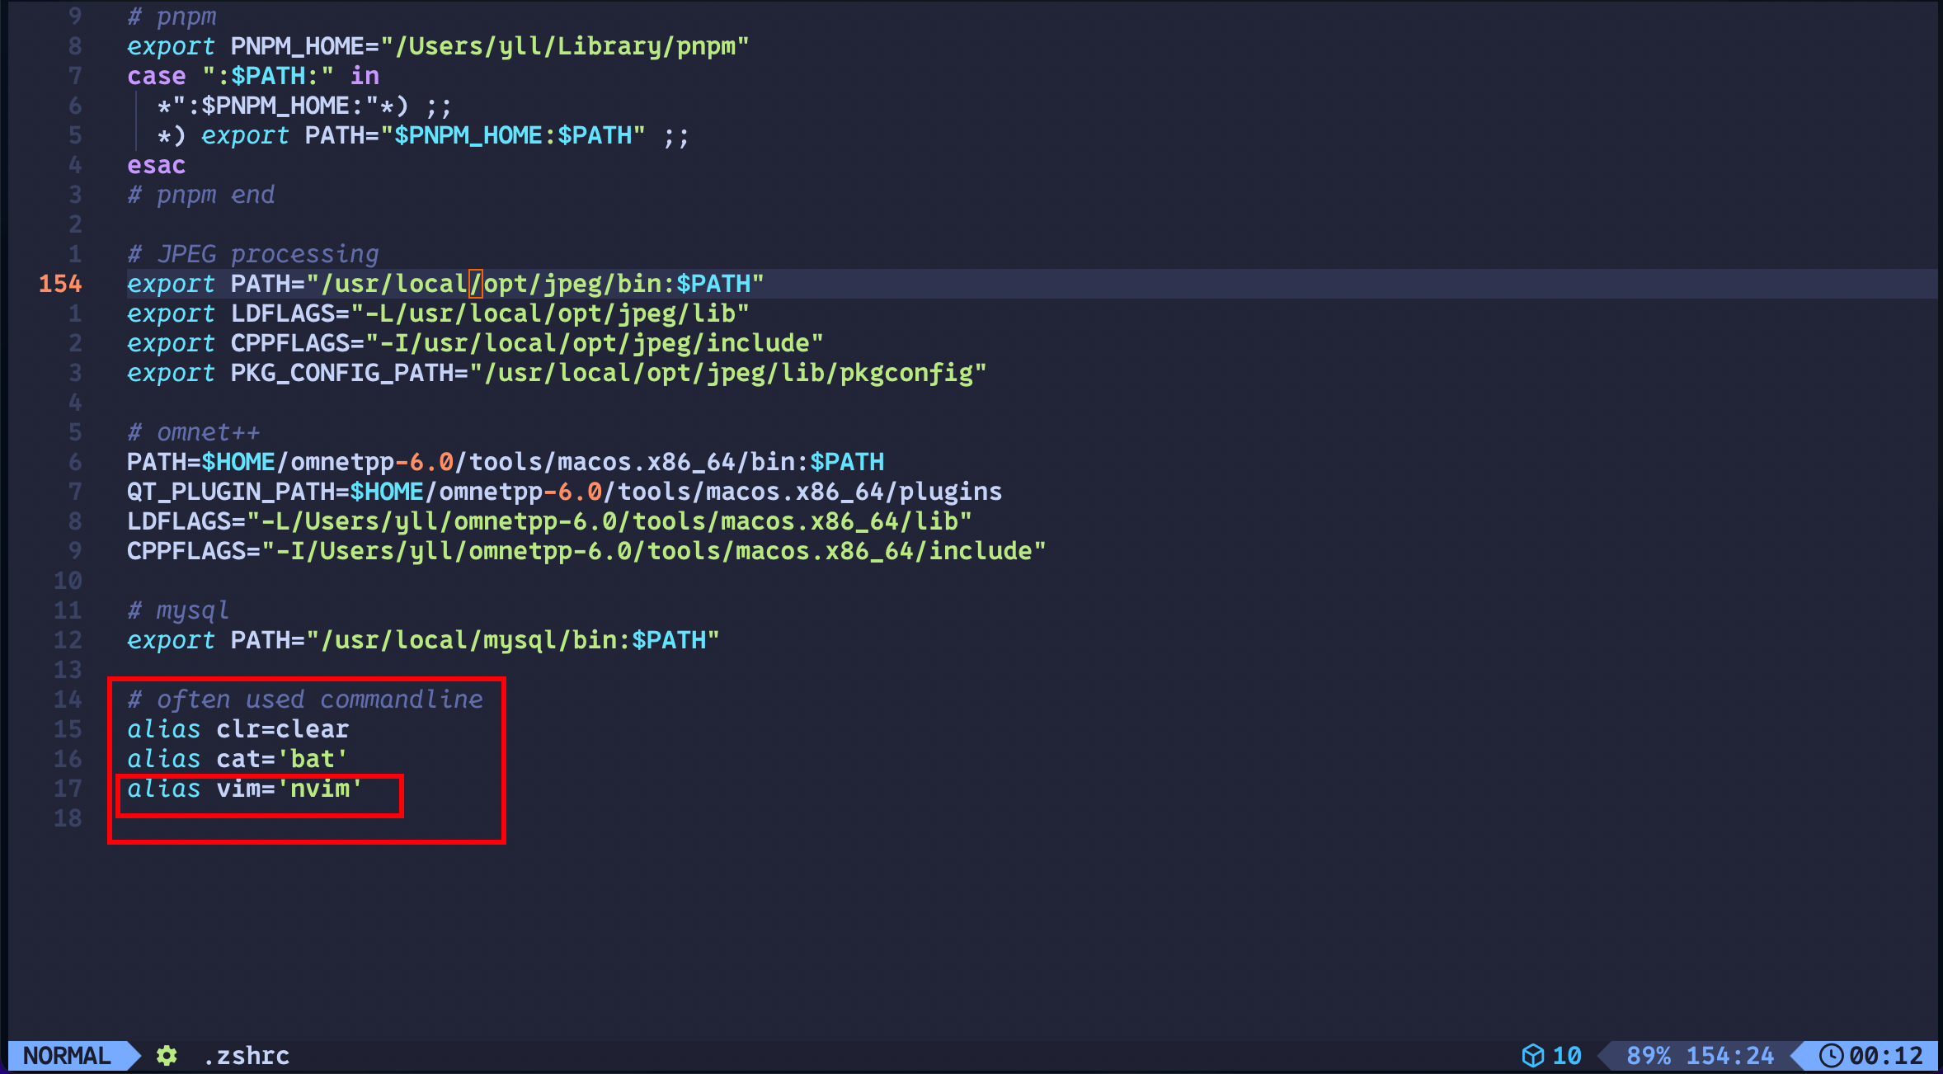Place cursor on alias cat='bat' line
Viewport: 1943px width, 1074px height.
238,760
